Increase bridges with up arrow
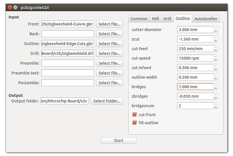Viewport: 233px width, 156px height. (216, 85)
